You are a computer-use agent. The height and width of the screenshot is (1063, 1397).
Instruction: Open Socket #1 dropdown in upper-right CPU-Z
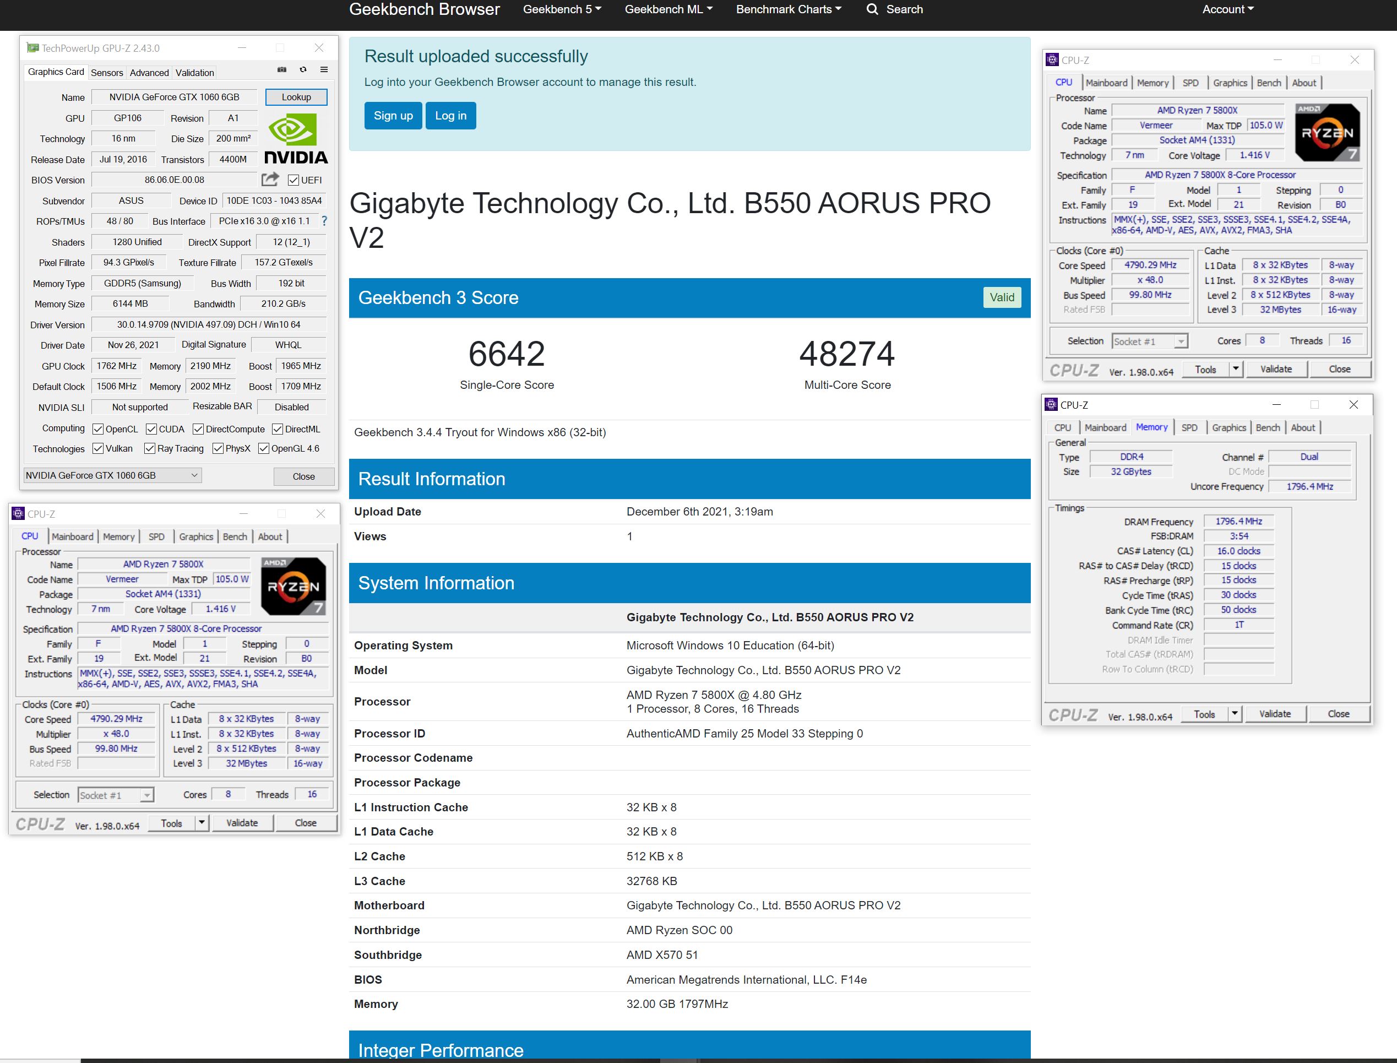click(x=1150, y=341)
